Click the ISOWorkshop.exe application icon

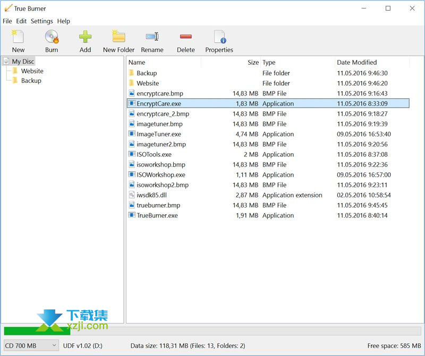132,175
